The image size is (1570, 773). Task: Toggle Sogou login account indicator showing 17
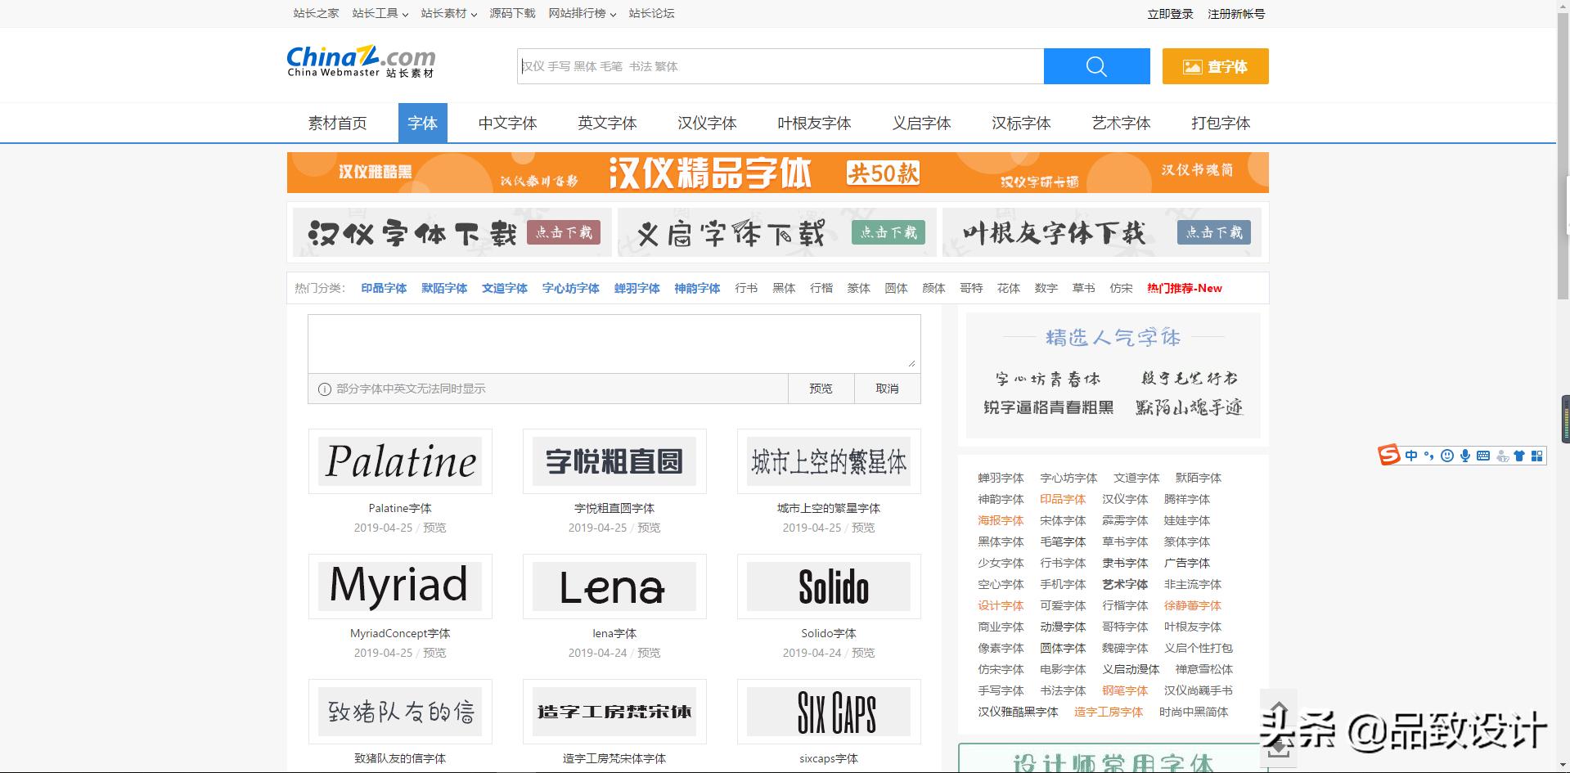coord(1502,456)
